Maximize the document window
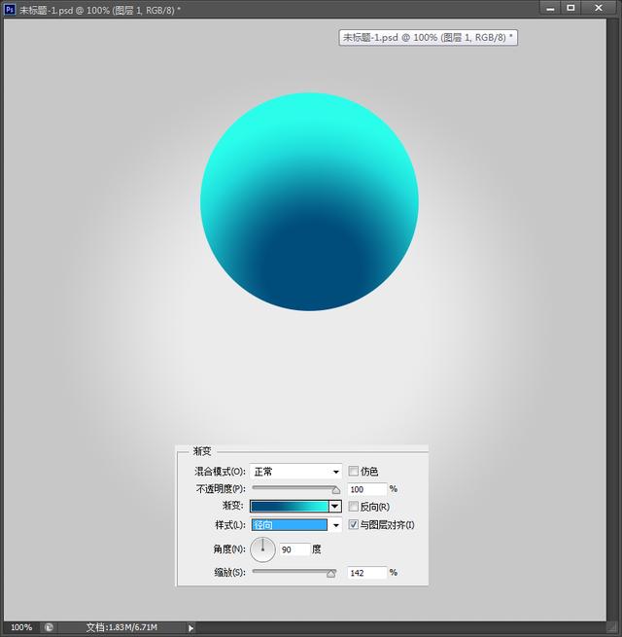 click(570, 8)
